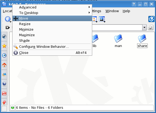
Task: Open Configure Window Behavior... entry
Action: click(52, 47)
